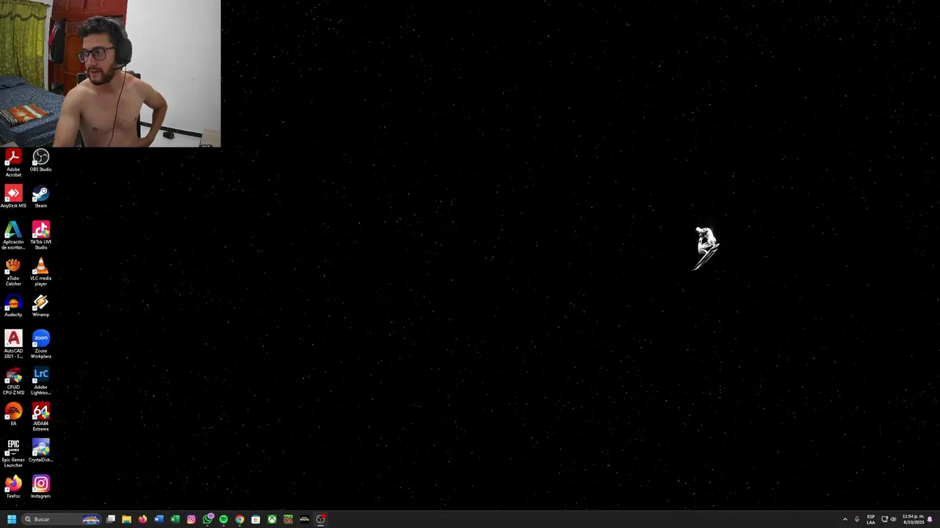The image size is (940, 528).
Task: Open Google Chrome from the taskbar
Action: 239,519
